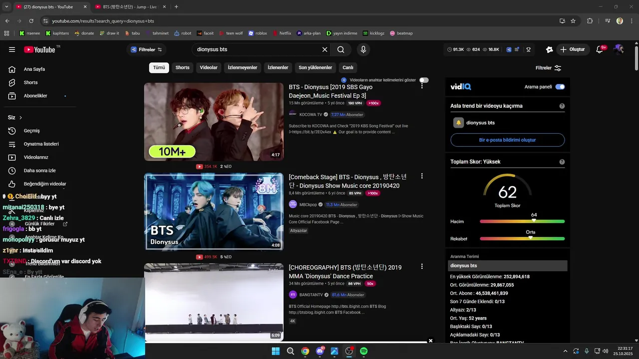Click the dionysus bts search term row
The width and height of the screenshot is (639, 359).
(508, 266)
